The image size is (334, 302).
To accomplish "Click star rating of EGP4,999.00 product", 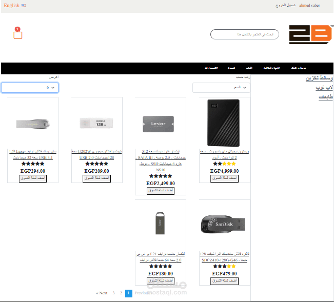I will [224, 164].
